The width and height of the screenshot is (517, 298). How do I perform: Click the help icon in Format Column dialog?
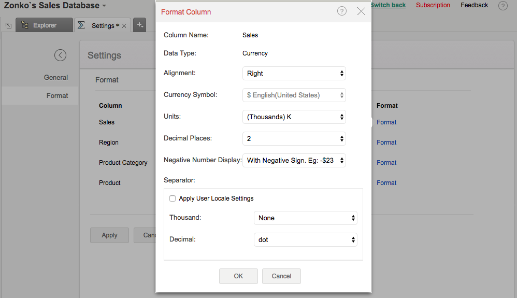pos(341,11)
